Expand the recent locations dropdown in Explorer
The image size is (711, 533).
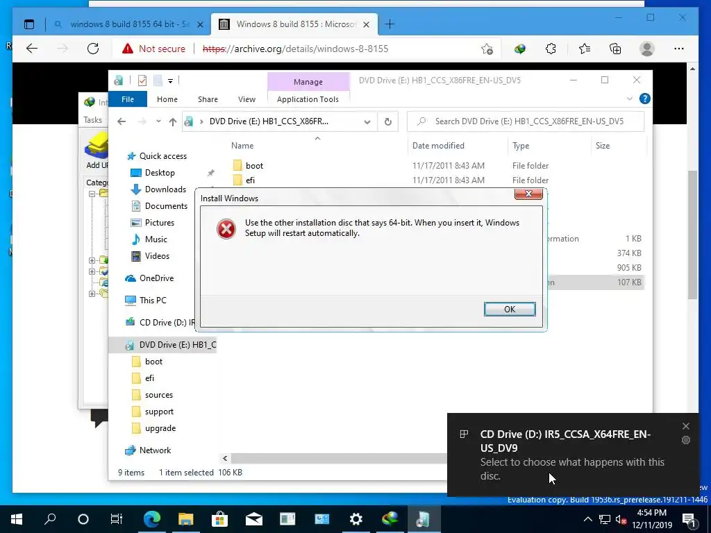[x=158, y=121]
